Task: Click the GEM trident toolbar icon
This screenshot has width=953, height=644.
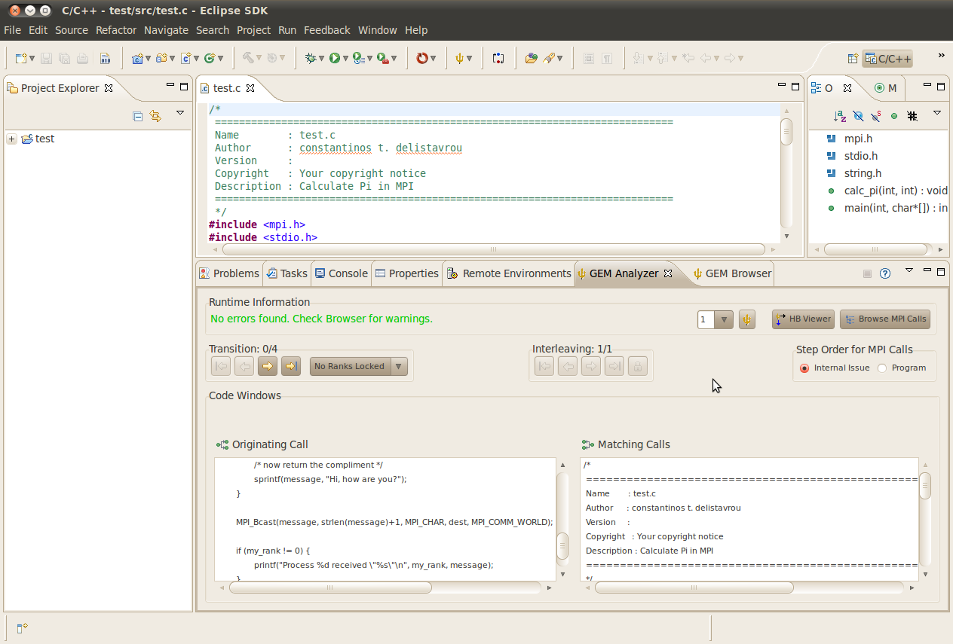Action: point(459,58)
